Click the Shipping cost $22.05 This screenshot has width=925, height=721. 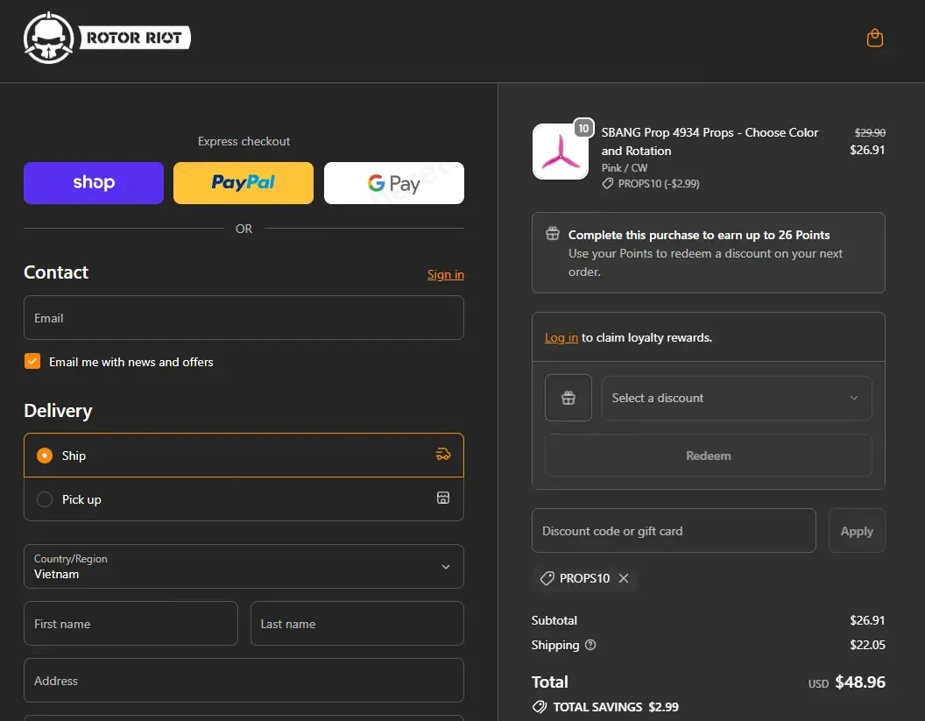pos(867,645)
